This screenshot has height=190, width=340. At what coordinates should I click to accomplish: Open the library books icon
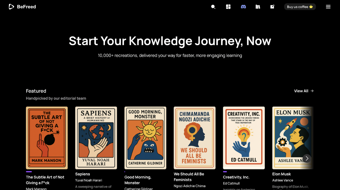click(258, 7)
